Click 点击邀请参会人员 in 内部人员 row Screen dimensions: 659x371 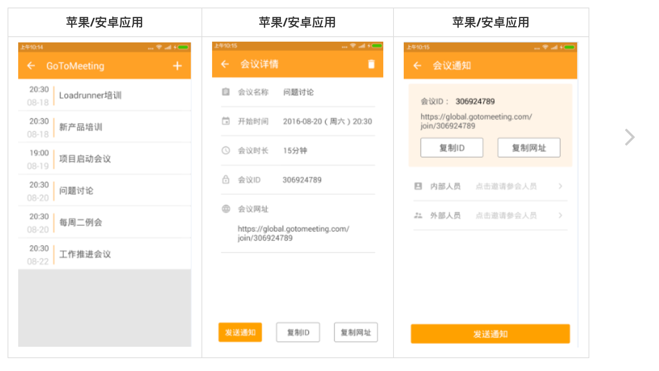(x=506, y=186)
